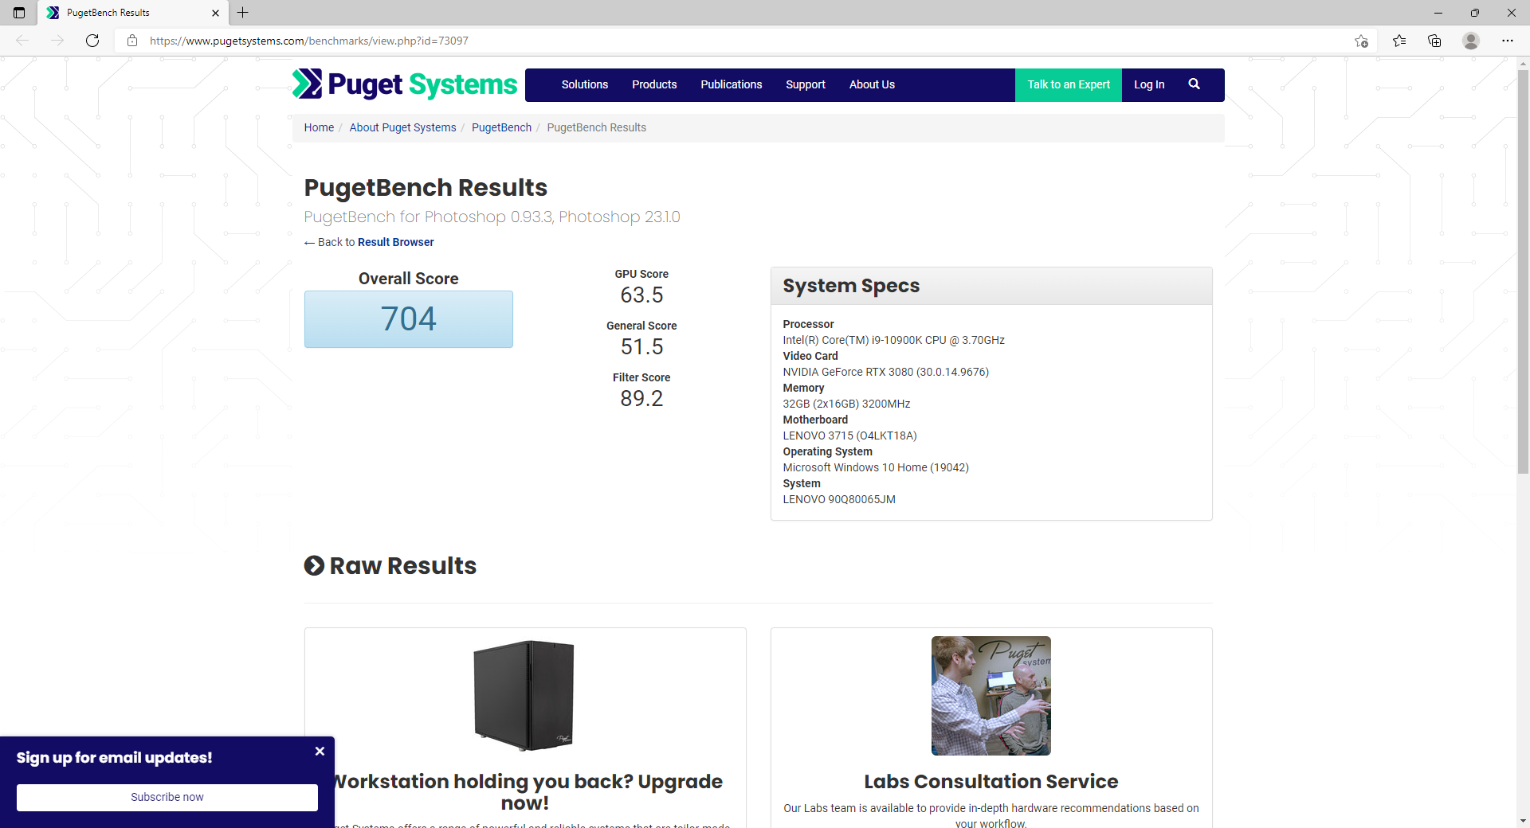Click the General Score value 51.5

pyautogui.click(x=641, y=347)
